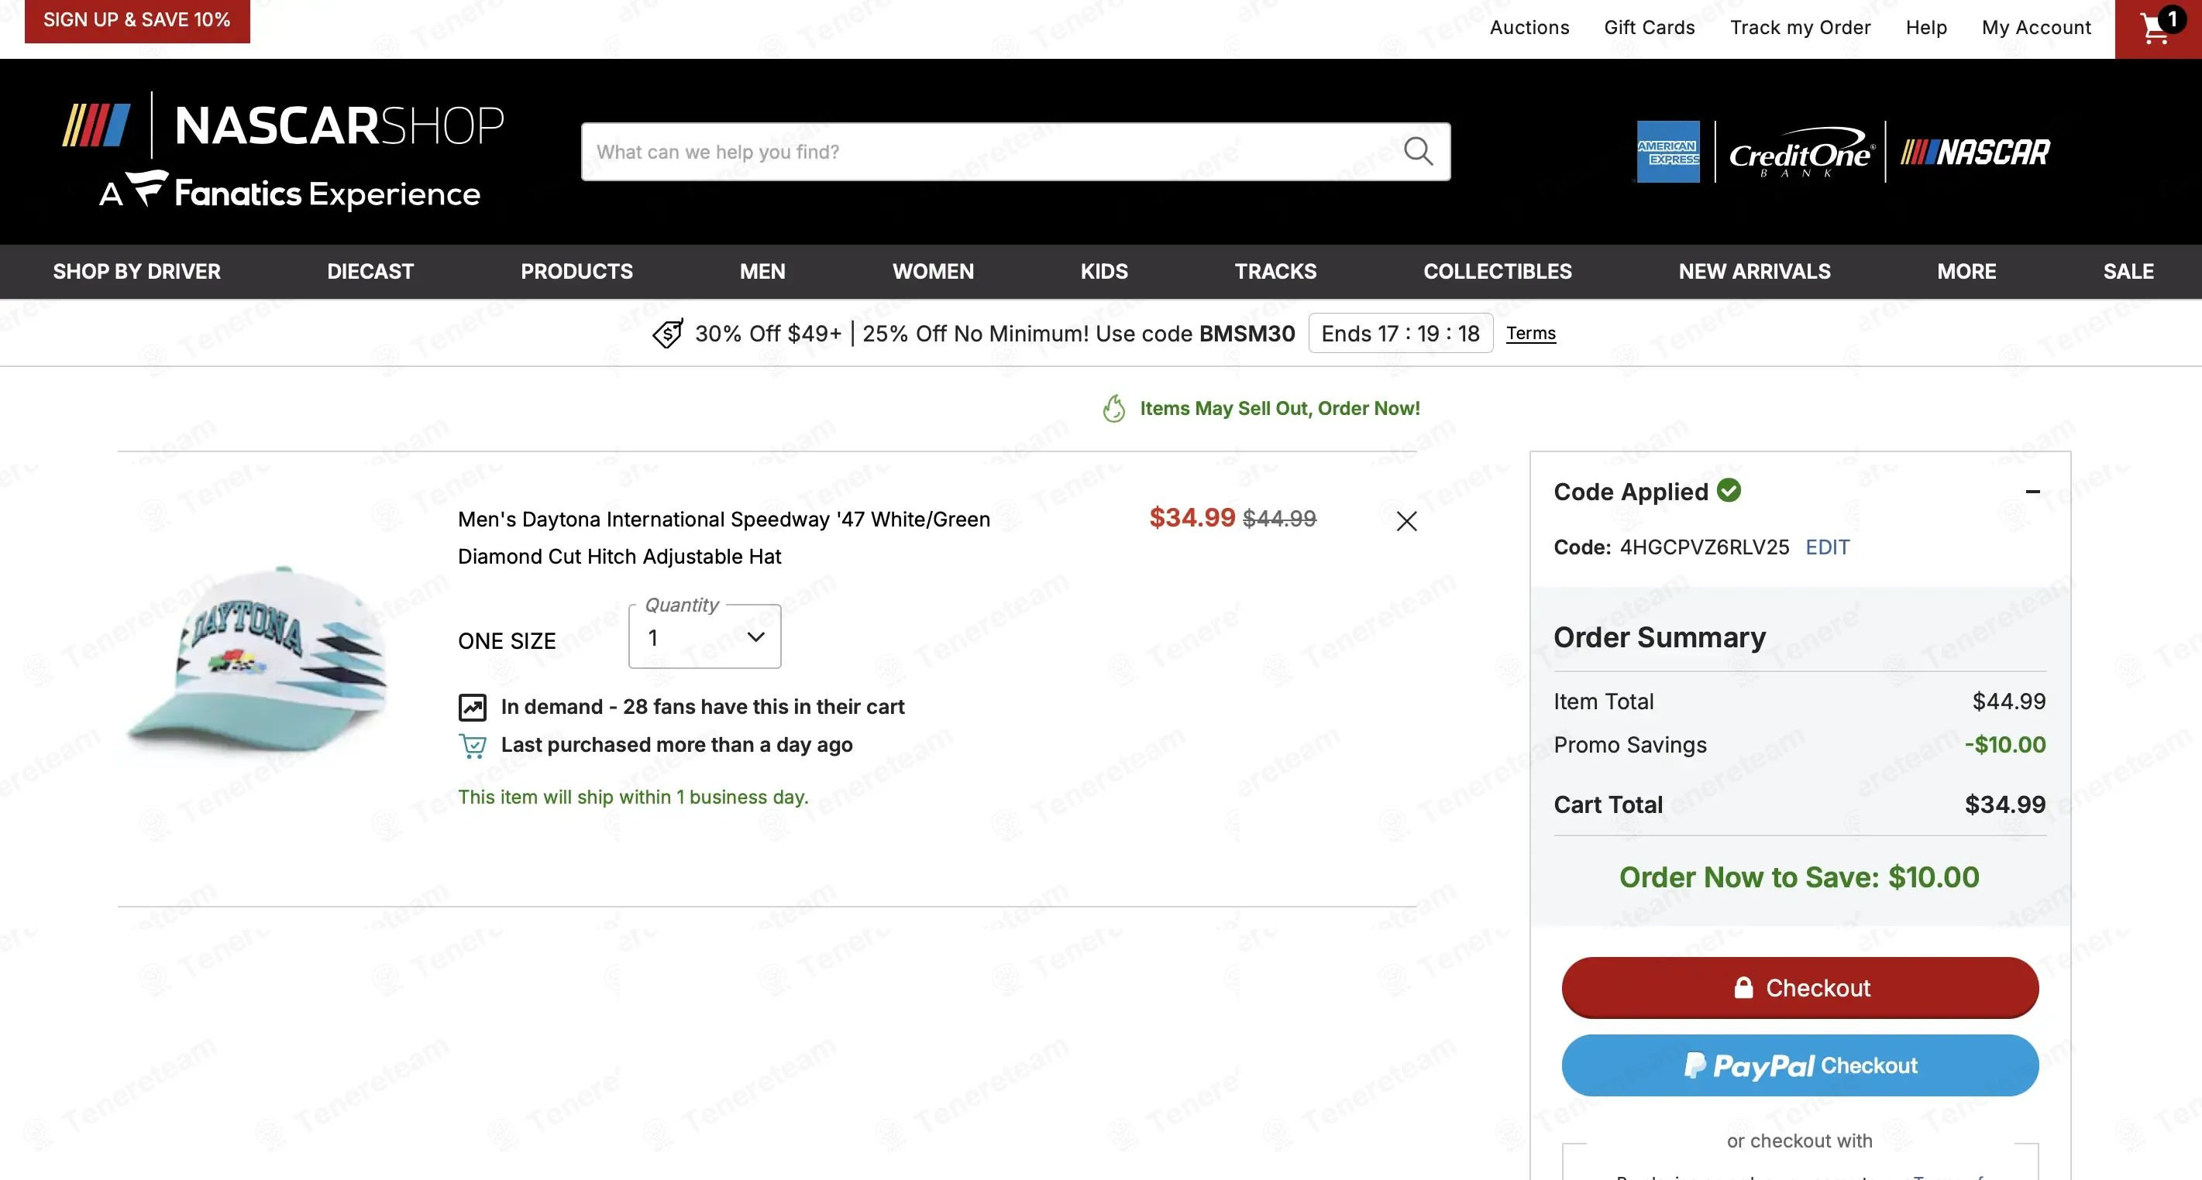Click the ships within 1 business day text
The image size is (2202, 1180).
pyautogui.click(x=632, y=797)
